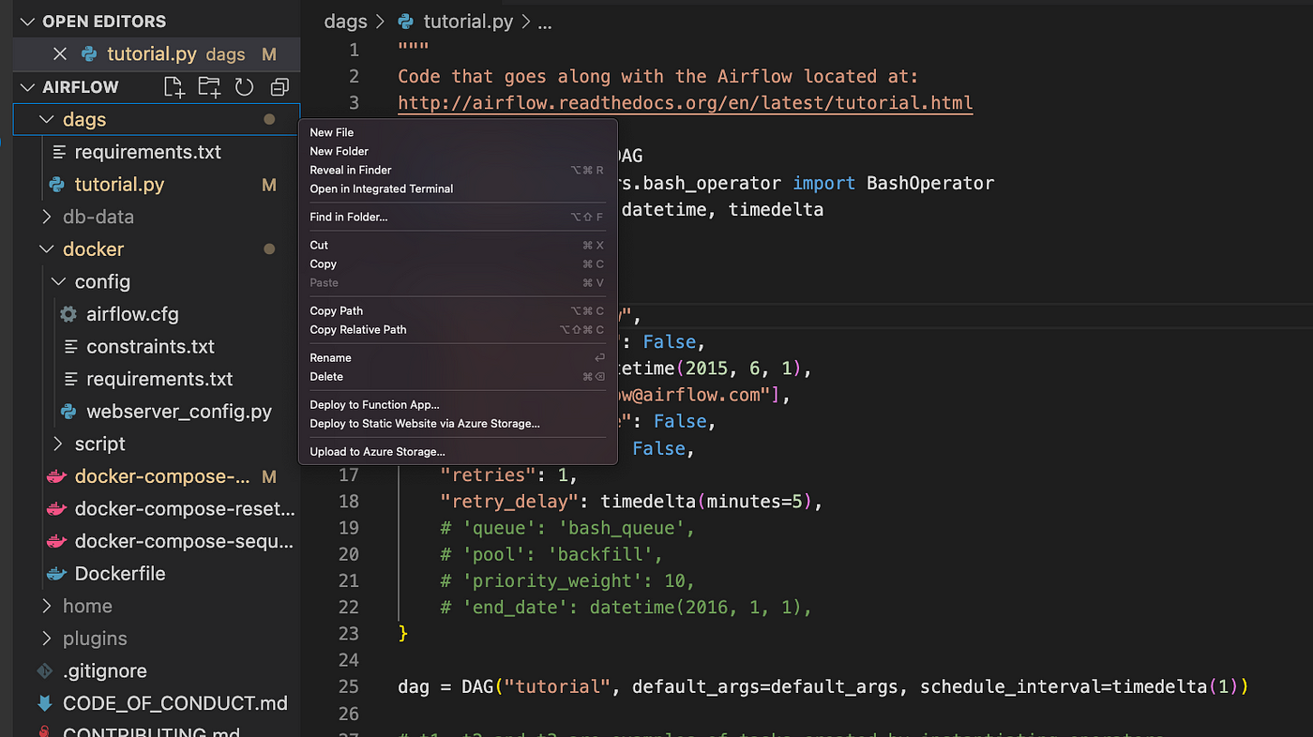Click the Refresh Explorer icon
Image resolution: width=1313 pixels, height=737 pixels.
point(244,87)
